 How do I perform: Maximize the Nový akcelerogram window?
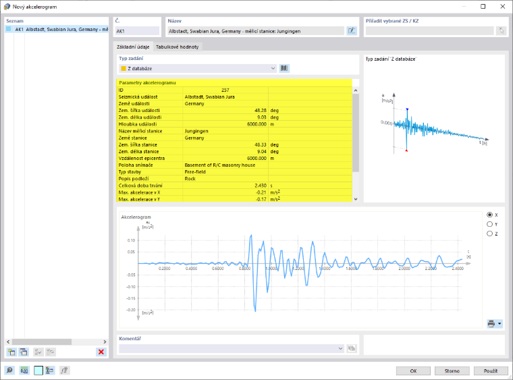483,7
